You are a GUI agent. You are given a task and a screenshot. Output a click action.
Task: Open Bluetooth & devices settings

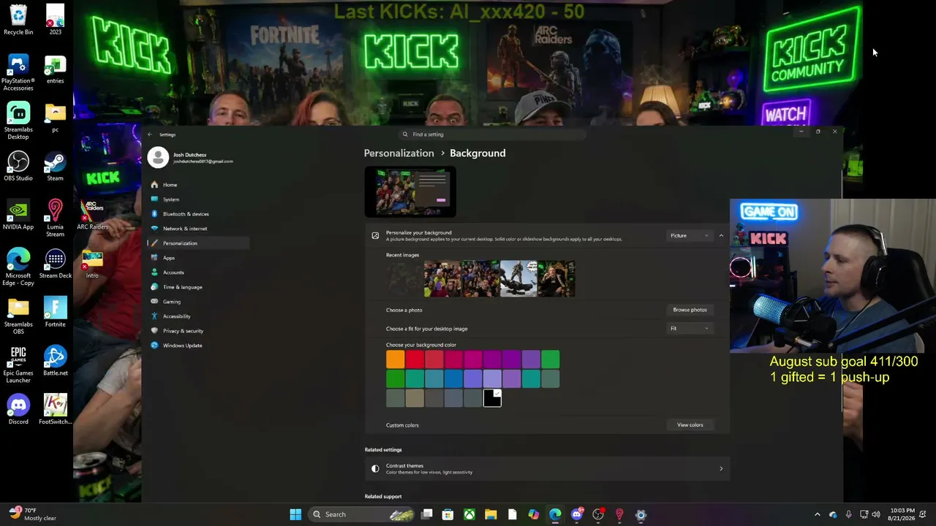198,214
